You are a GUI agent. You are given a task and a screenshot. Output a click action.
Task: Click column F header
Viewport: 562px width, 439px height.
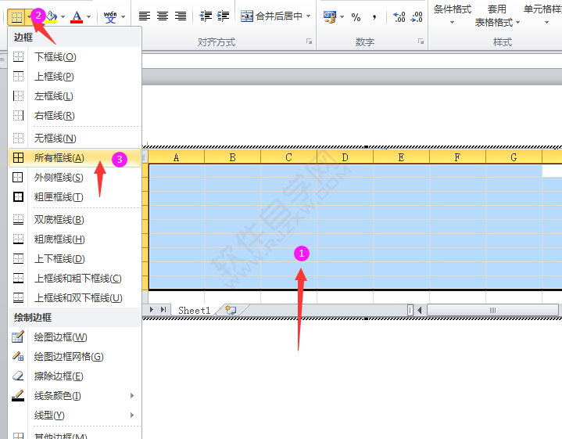click(x=458, y=157)
